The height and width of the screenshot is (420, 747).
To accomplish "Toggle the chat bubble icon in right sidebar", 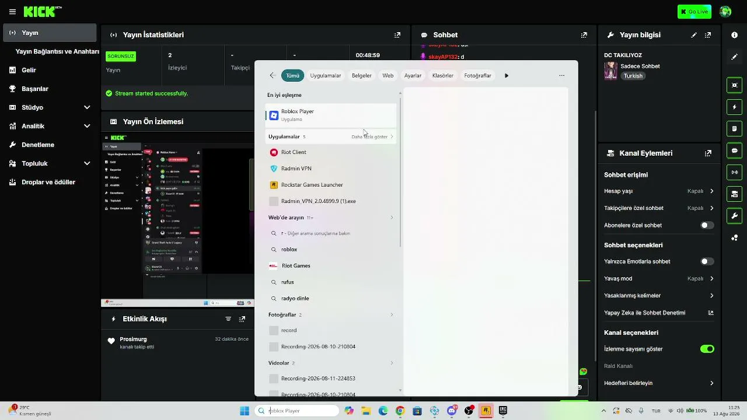I will point(734,150).
